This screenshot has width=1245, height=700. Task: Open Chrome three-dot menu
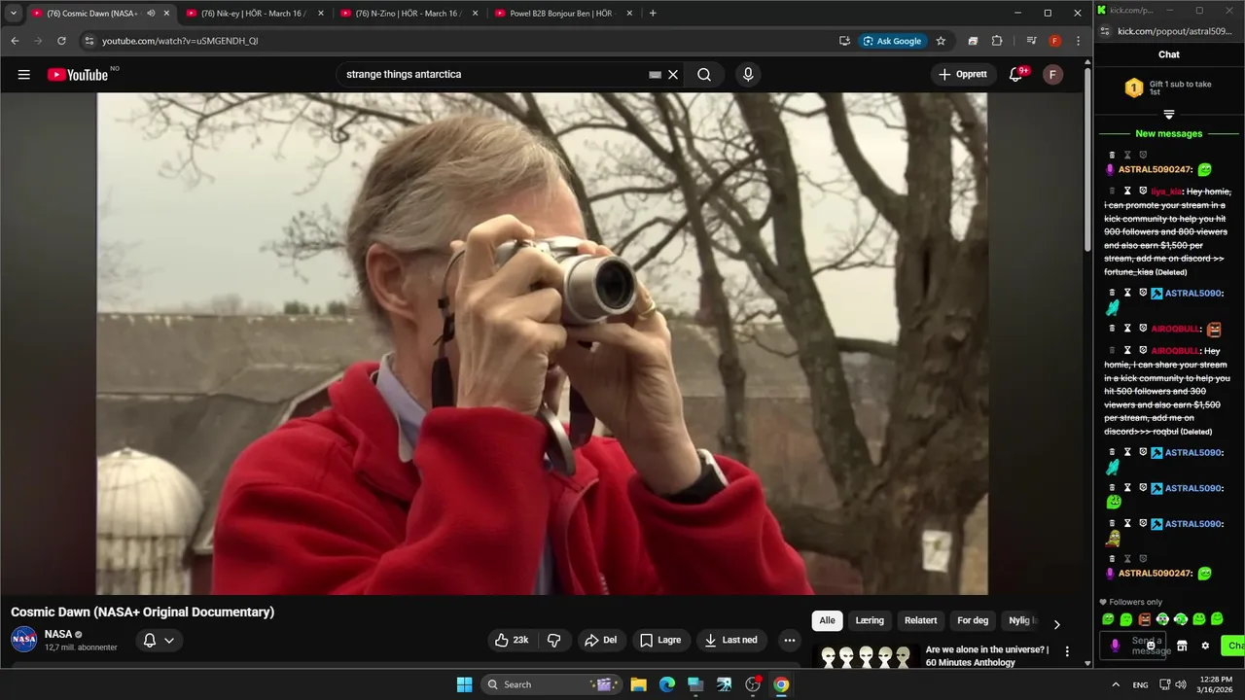[1078, 41]
